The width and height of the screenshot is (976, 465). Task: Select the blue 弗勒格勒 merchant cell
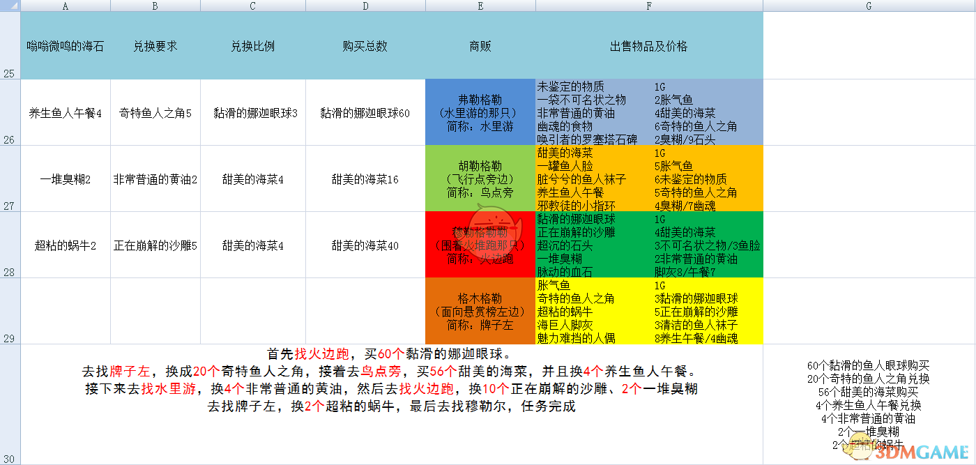(480, 112)
